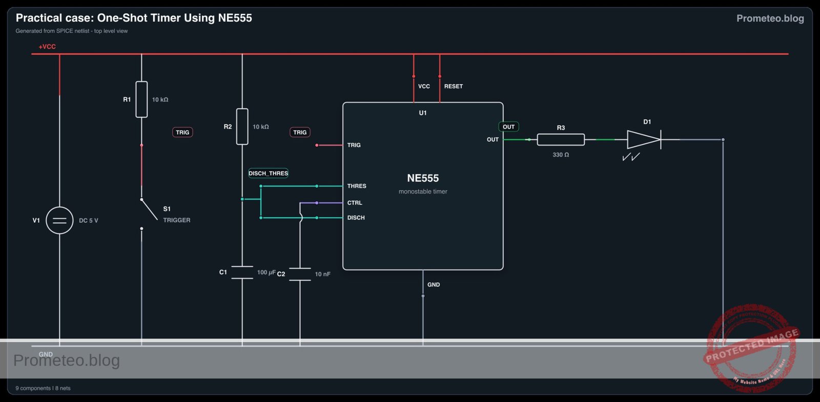
Task: Click the R3 330 Ω resistor symbol
Action: pyautogui.click(x=561, y=139)
